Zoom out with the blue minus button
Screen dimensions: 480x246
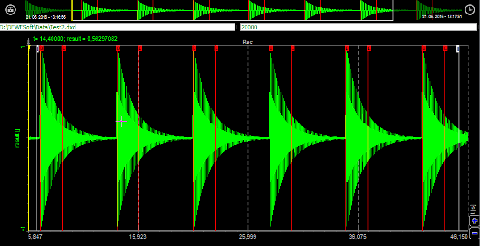click(x=474, y=233)
